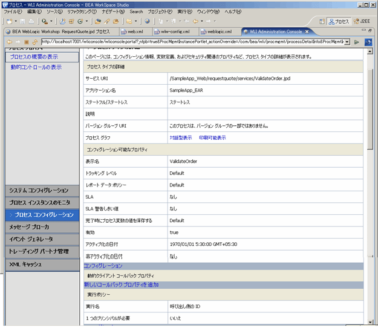Screen dimensions: 378x333
Task: Open the 実行 menu
Action: pos(185,12)
